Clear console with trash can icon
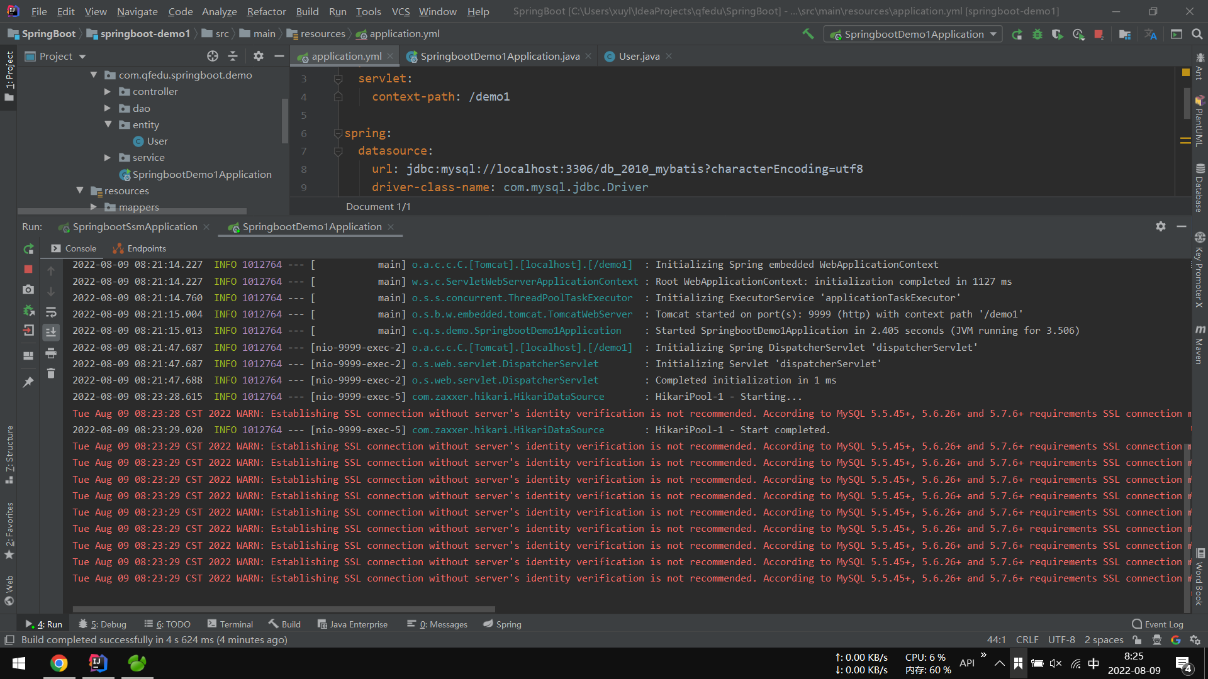 (x=51, y=373)
